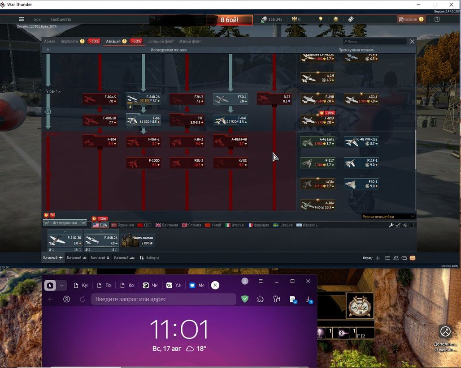Expand the browser tab group dropdown arrow

click(x=61, y=285)
